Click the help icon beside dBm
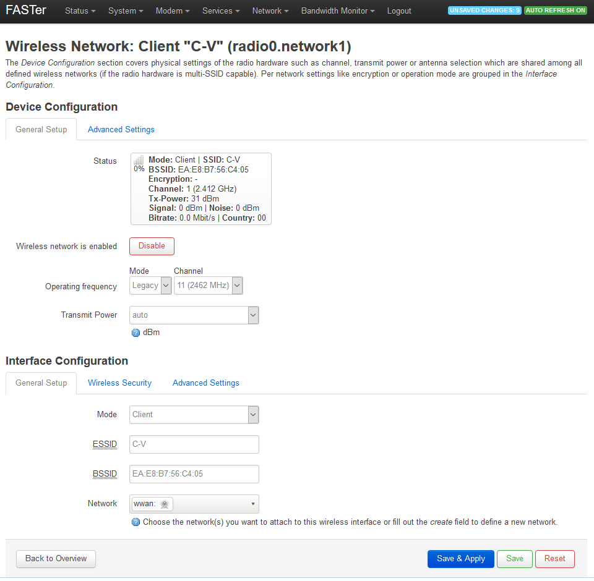Image resolution: width=594 pixels, height=581 pixels. click(x=136, y=333)
